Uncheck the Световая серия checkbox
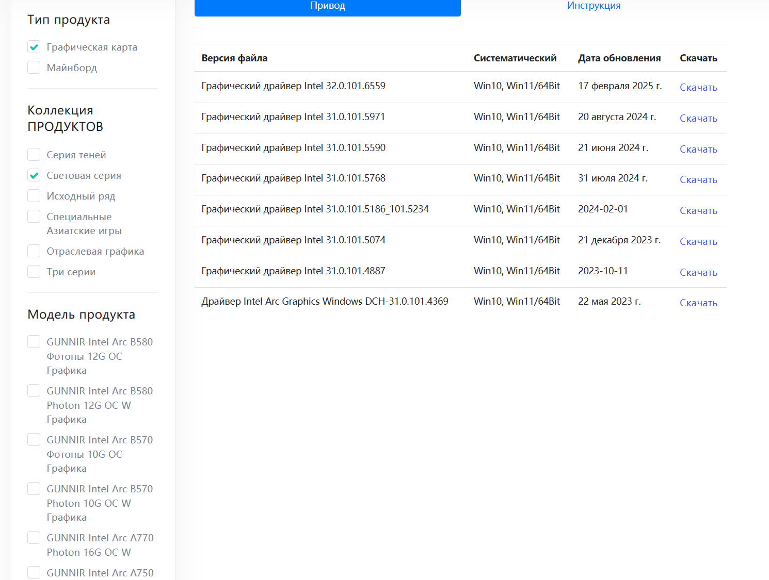The height and width of the screenshot is (580, 769). click(x=34, y=175)
